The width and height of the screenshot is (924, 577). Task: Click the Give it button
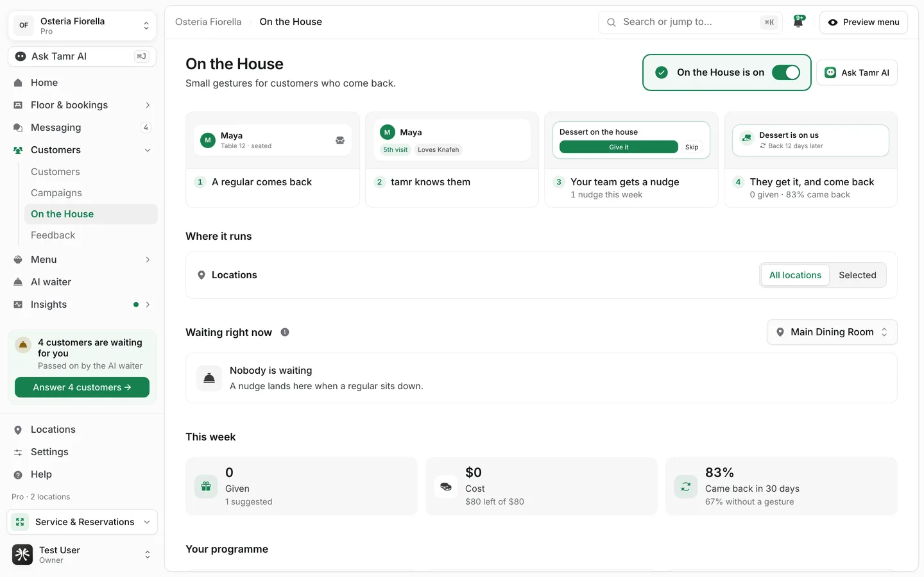coord(619,147)
